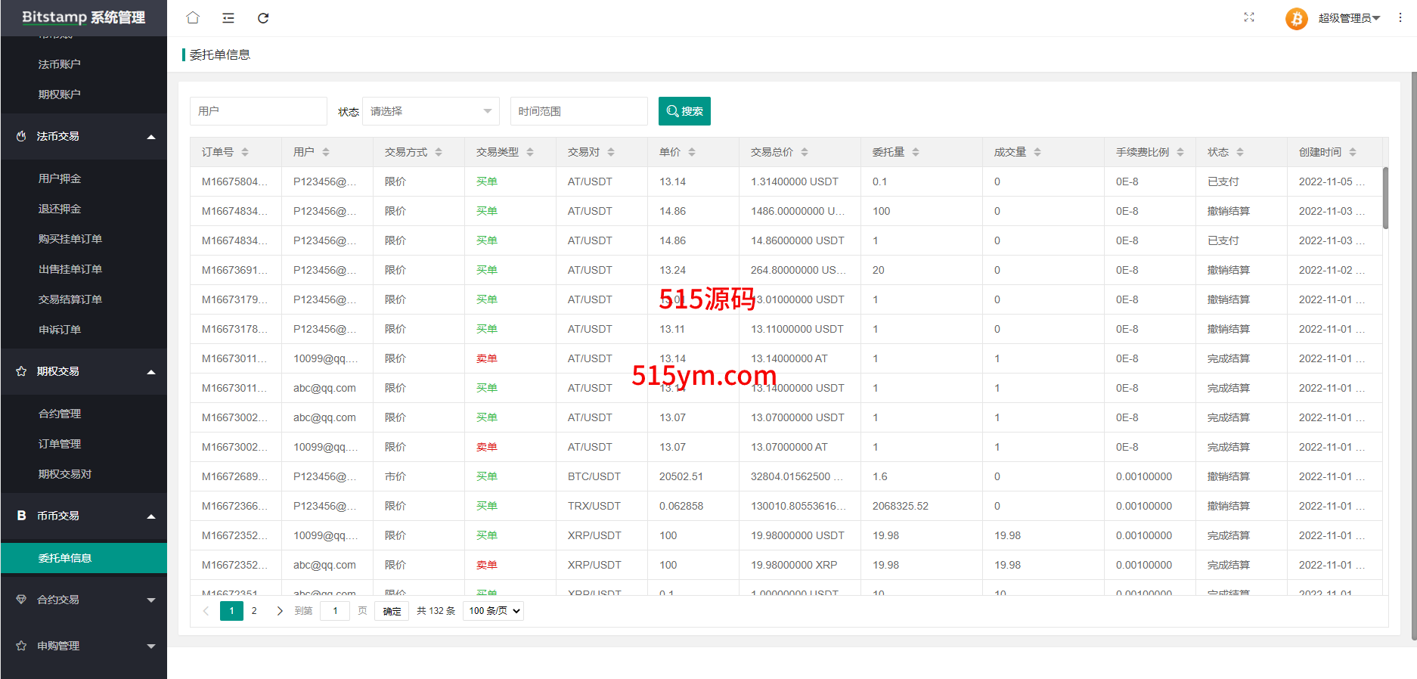Open 购买挂单订单 in the sidebar
Image resolution: width=1417 pixels, height=679 pixels.
click(70, 239)
